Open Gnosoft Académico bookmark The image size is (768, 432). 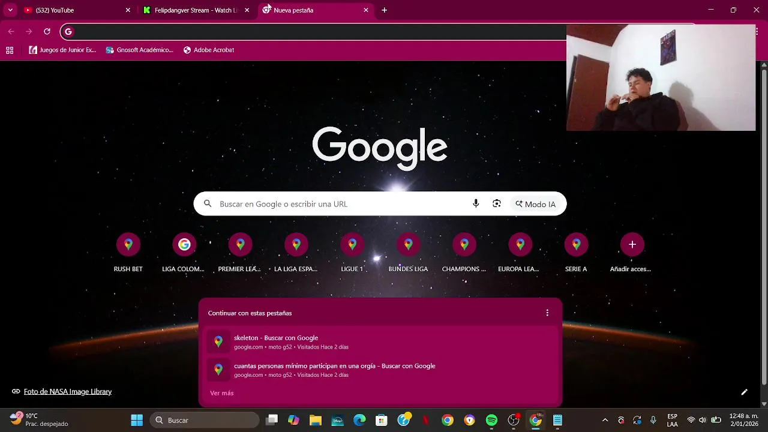[x=139, y=50]
